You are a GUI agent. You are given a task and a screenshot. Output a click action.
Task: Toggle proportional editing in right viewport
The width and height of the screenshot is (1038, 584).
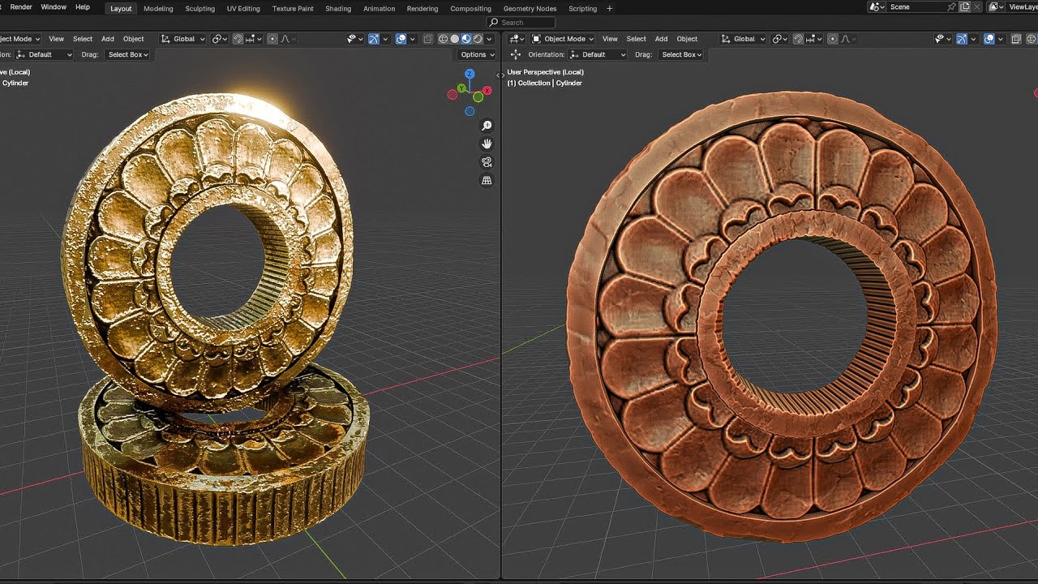(833, 39)
